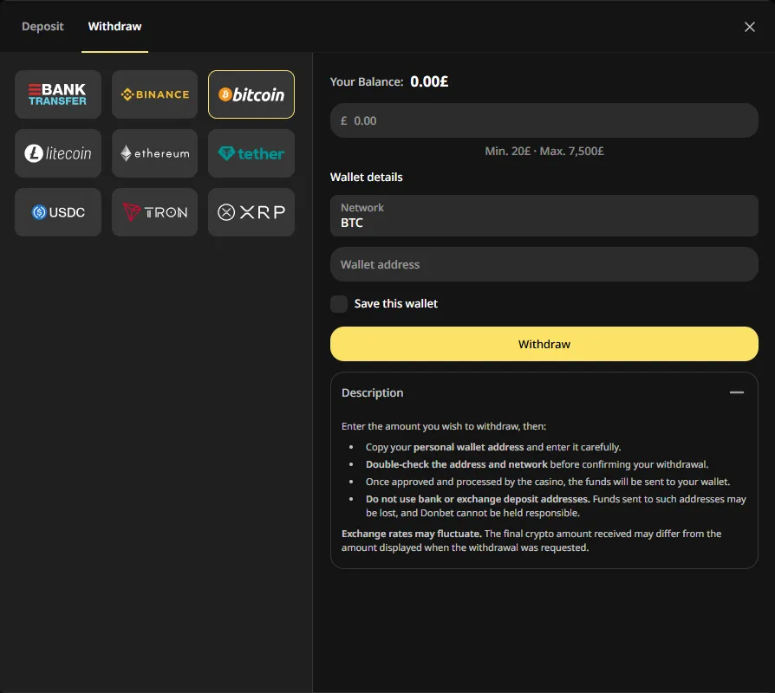Choose TRON as withdrawal method
Viewport: 775px width, 693px height.
154,212
